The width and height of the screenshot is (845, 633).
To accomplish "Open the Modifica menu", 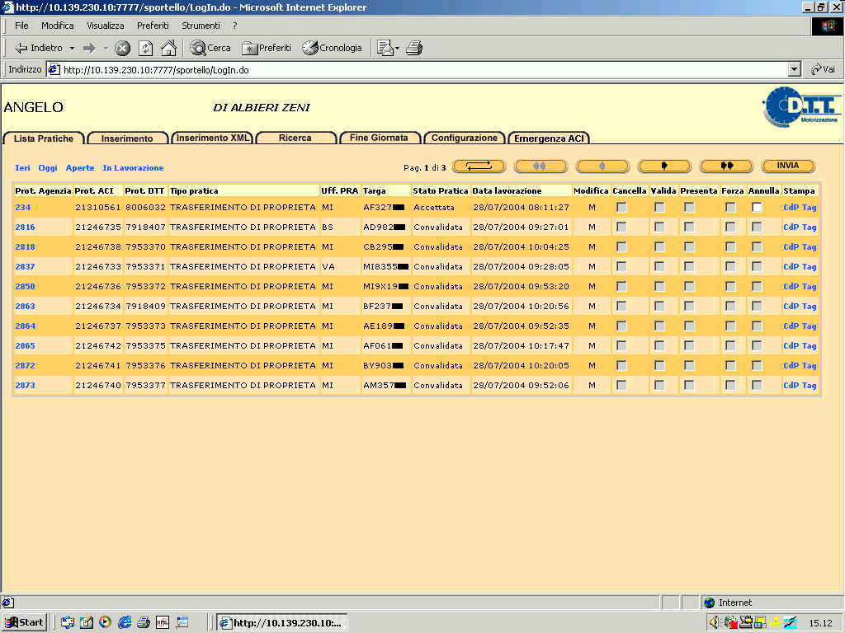I will tap(57, 26).
